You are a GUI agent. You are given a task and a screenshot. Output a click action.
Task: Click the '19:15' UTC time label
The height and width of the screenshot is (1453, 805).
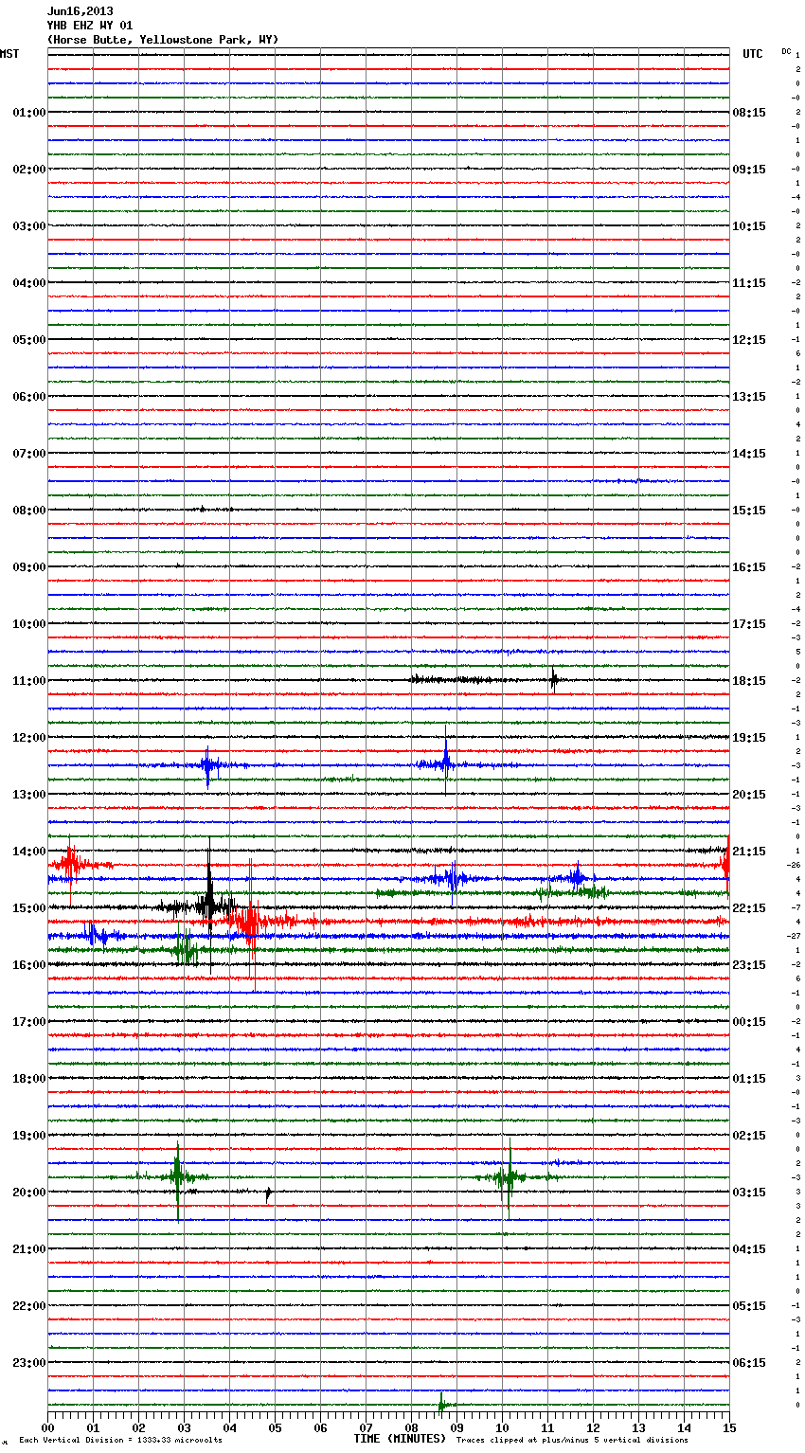[749, 738]
